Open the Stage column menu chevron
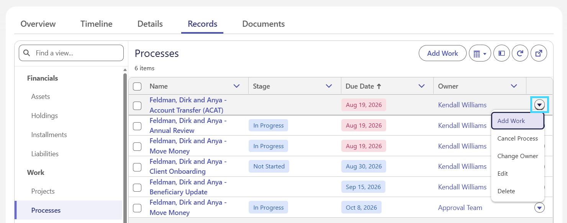The width and height of the screenshot is (567, 223). pos(329,86)
